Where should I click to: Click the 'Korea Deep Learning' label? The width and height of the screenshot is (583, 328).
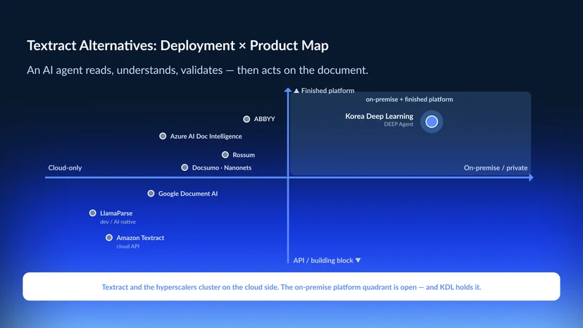pyautogui.click(x=380, y=116)
